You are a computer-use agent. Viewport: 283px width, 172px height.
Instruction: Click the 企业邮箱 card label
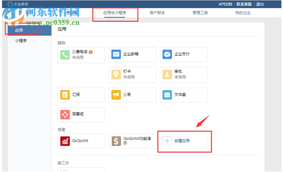131,54
